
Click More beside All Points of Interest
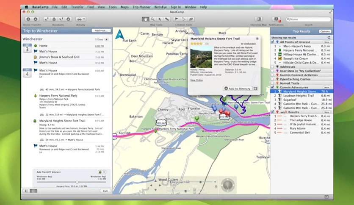[x=326, y=42]
